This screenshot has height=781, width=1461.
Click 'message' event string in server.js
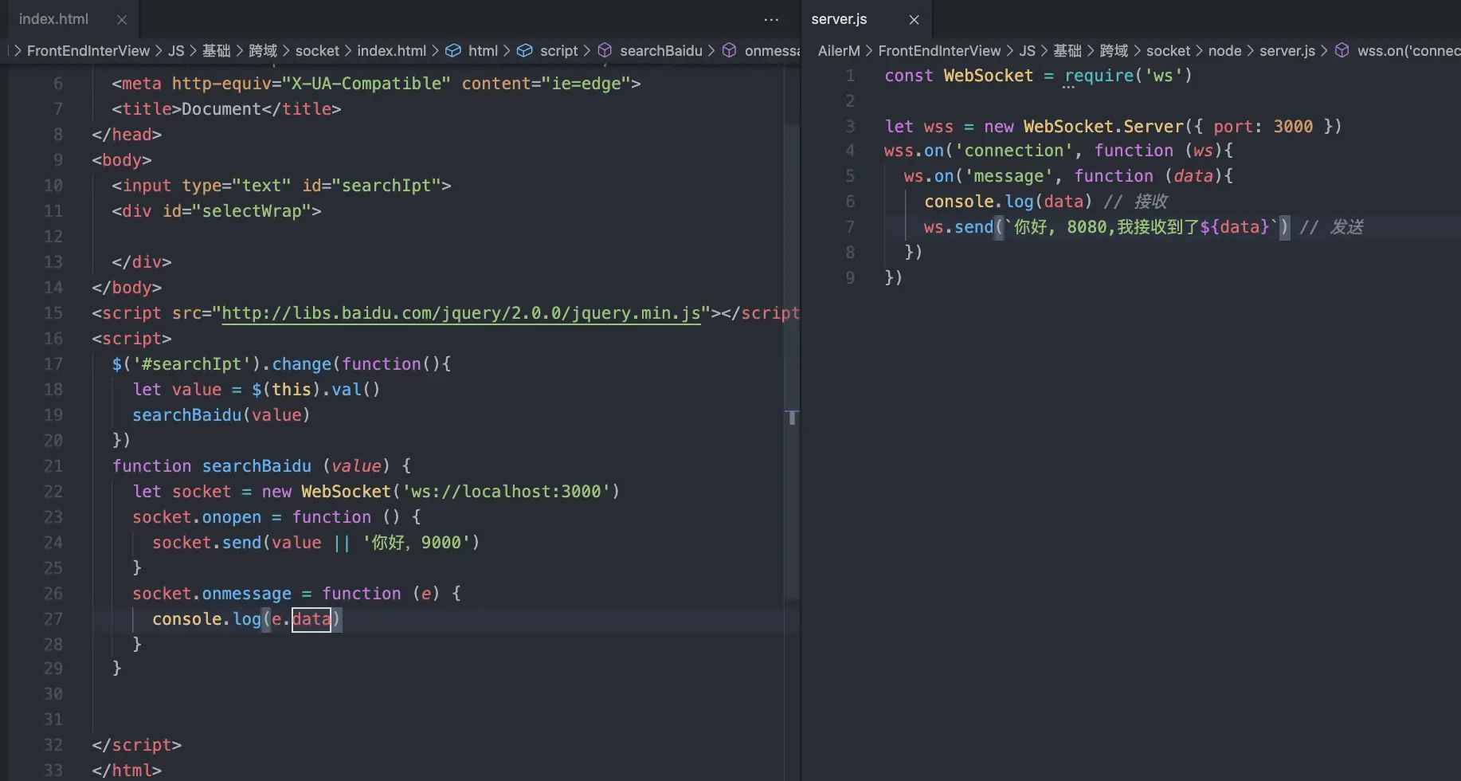[x=1009, y=176]
